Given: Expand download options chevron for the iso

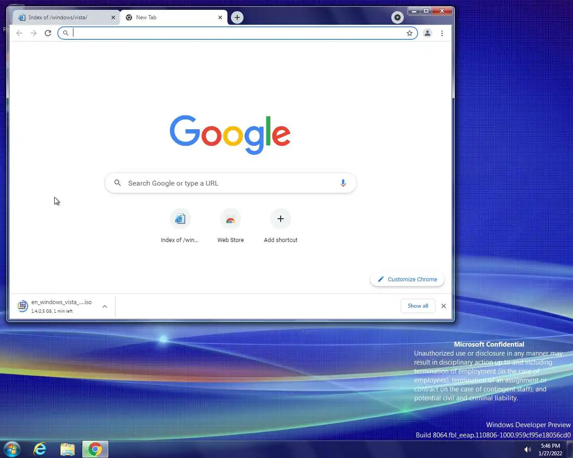Looking at the screenshot, I should pos(105,306).
